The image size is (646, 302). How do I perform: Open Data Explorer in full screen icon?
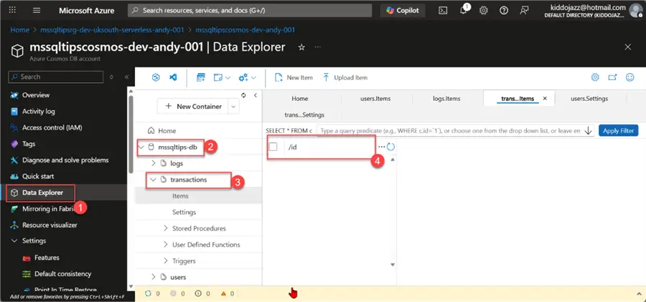pyautogui.click(x=613, y=77)
